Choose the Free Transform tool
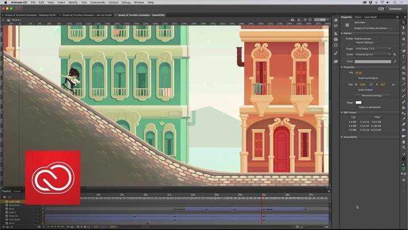The width and height of the screenshot is (408, 230). (403, 33)
